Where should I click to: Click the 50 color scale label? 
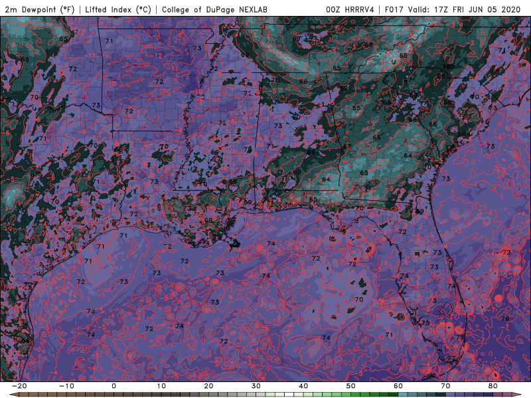[x=351, y=386]
